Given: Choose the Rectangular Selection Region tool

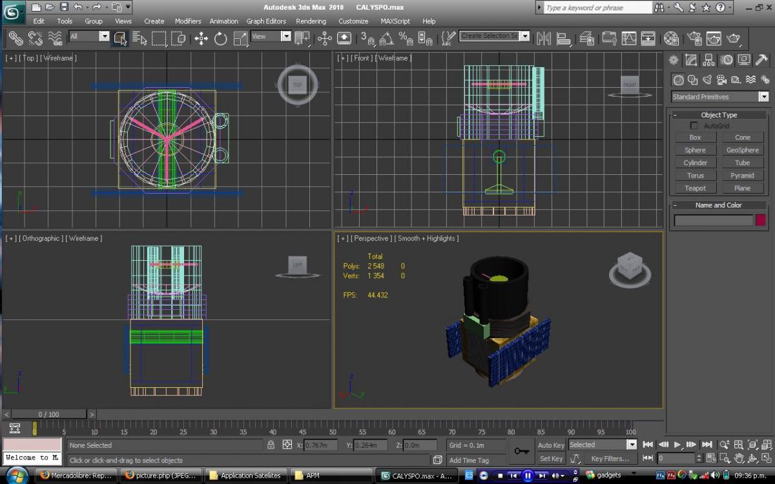Looking at the screenshot, I should 159,38.
